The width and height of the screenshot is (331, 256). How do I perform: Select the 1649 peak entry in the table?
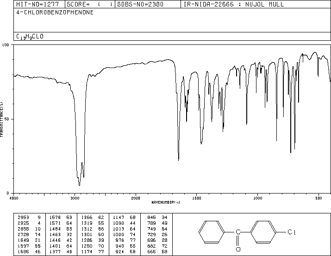[x=29, y=240]
